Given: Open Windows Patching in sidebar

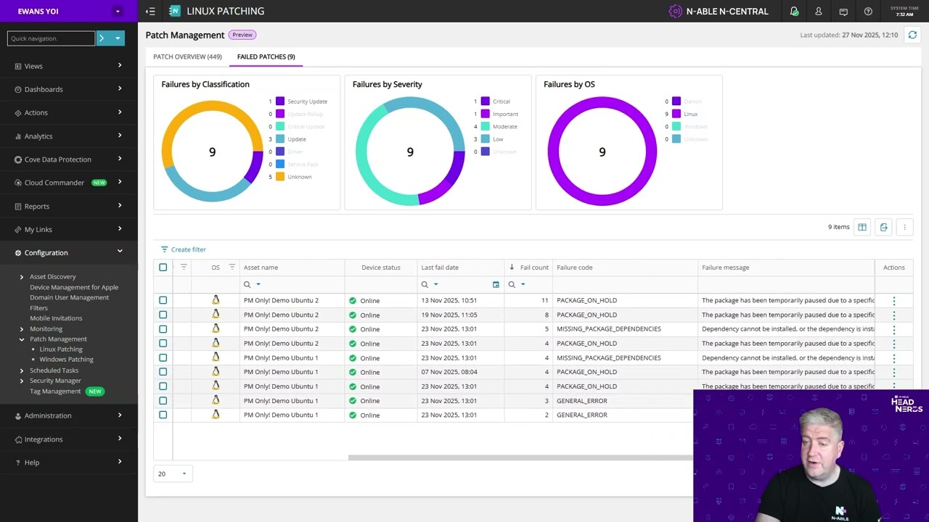Looking at the screenshot, I should [66, 360].
